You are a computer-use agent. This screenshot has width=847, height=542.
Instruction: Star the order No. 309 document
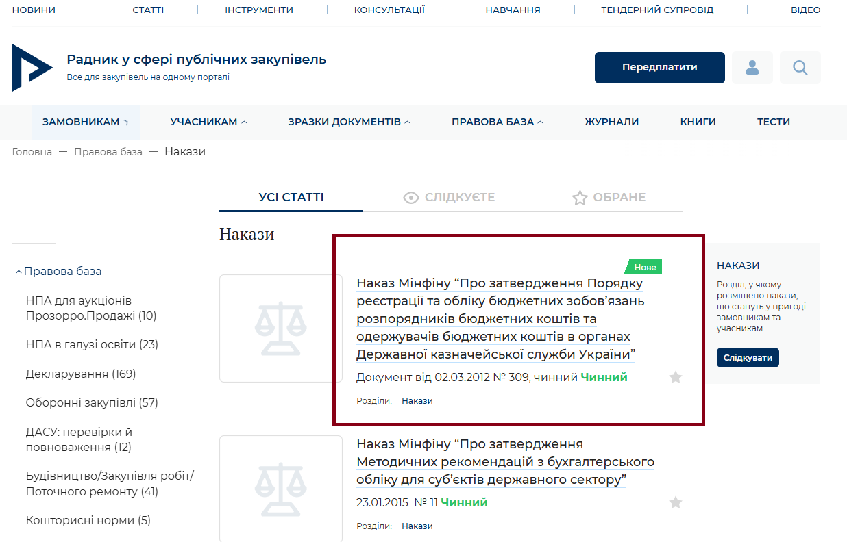[x=675, y=377]
